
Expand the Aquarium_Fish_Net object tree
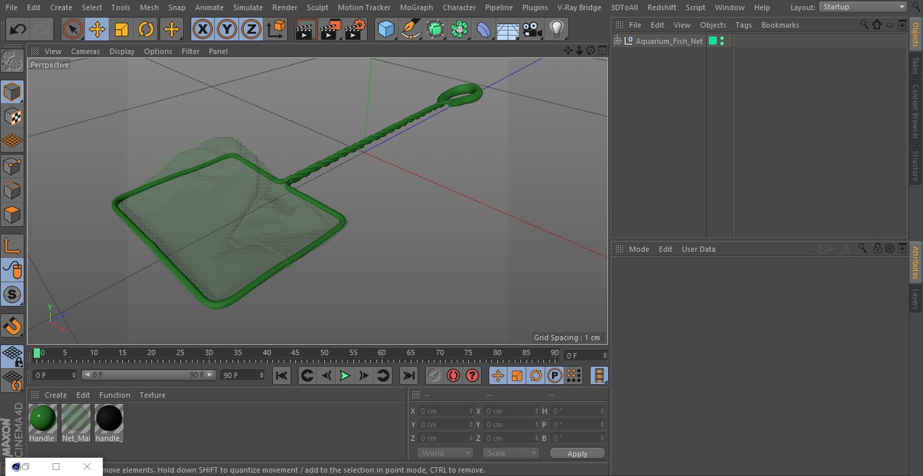coord(617,41)
